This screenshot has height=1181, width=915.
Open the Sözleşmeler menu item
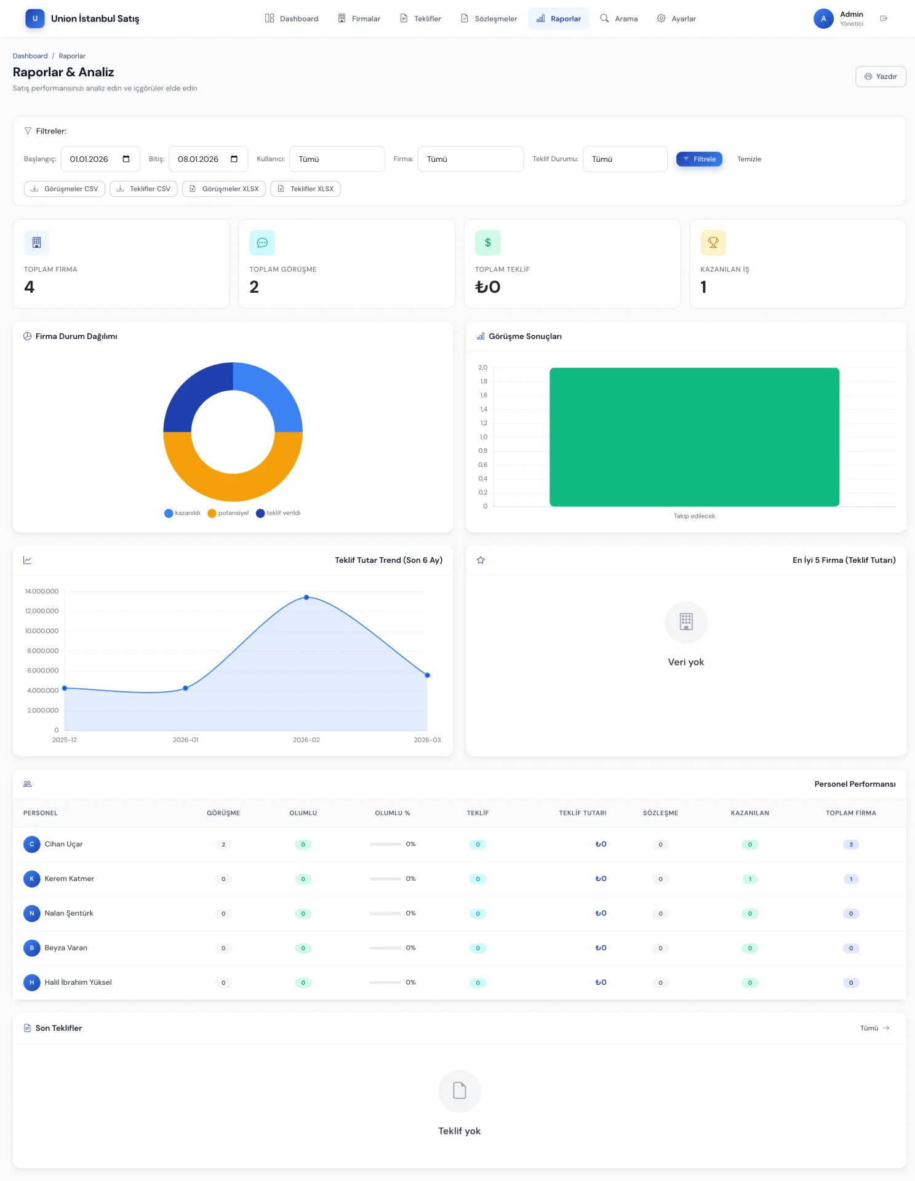[x=489, y=18]
